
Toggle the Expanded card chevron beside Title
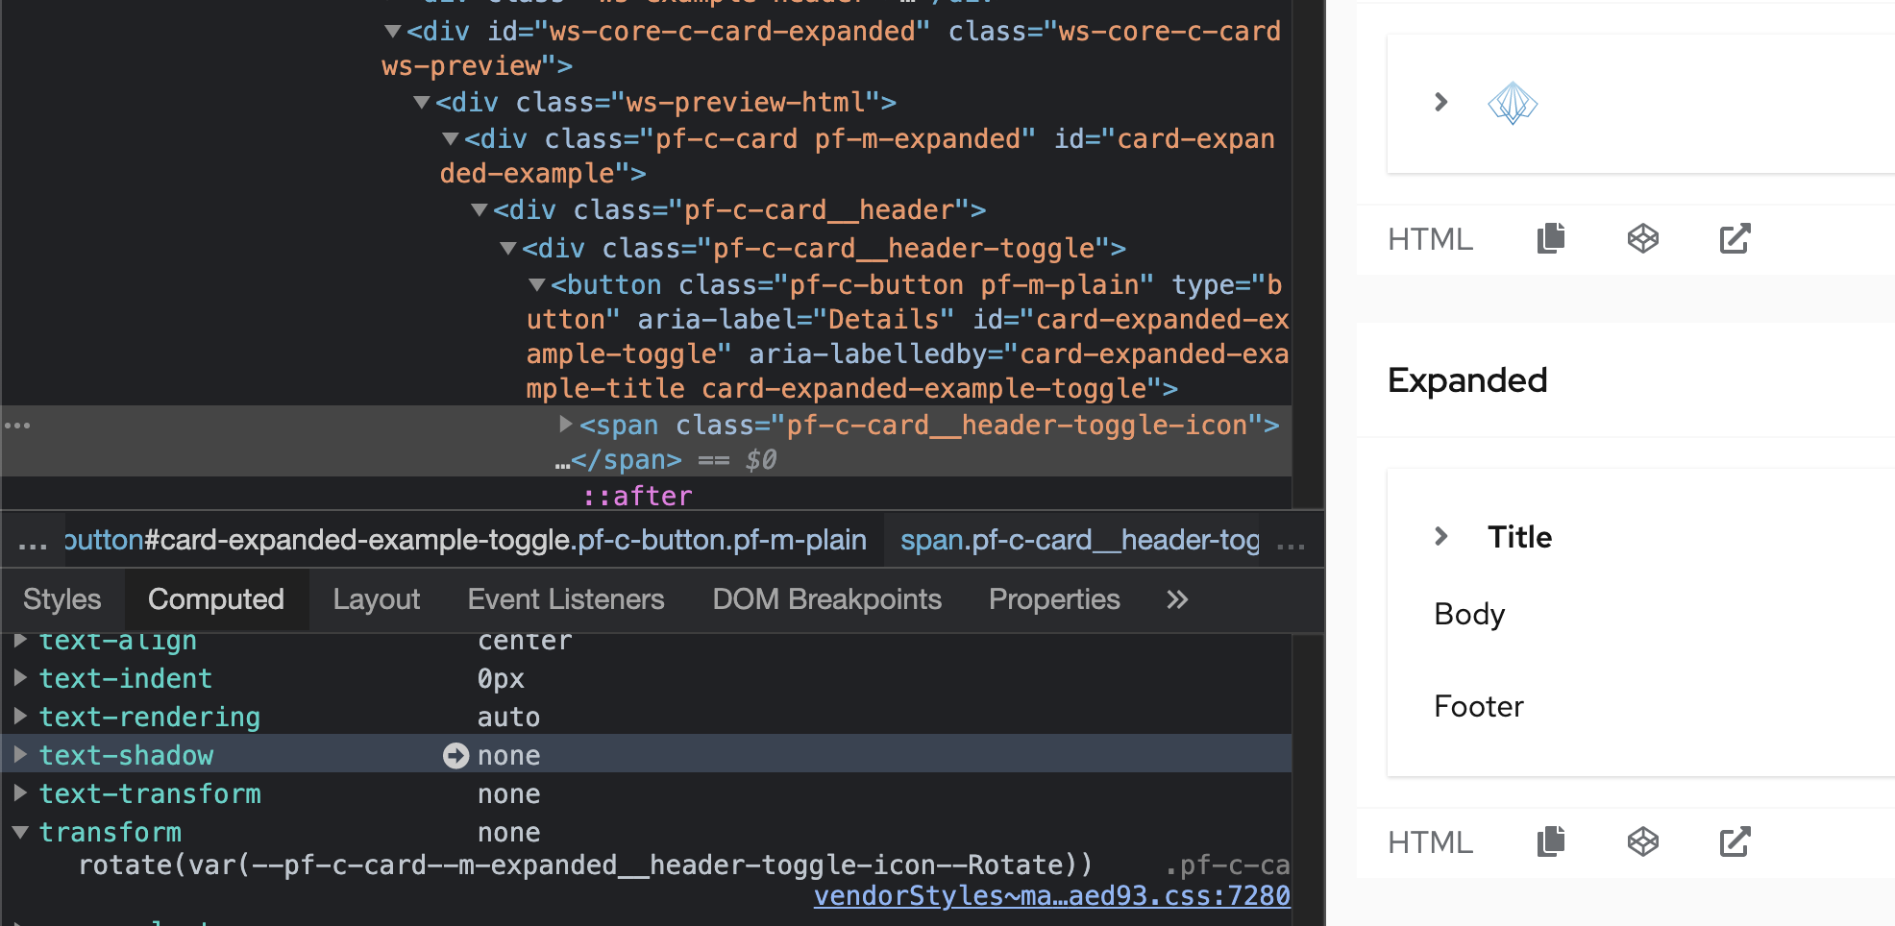click(x=1440, y=536)
